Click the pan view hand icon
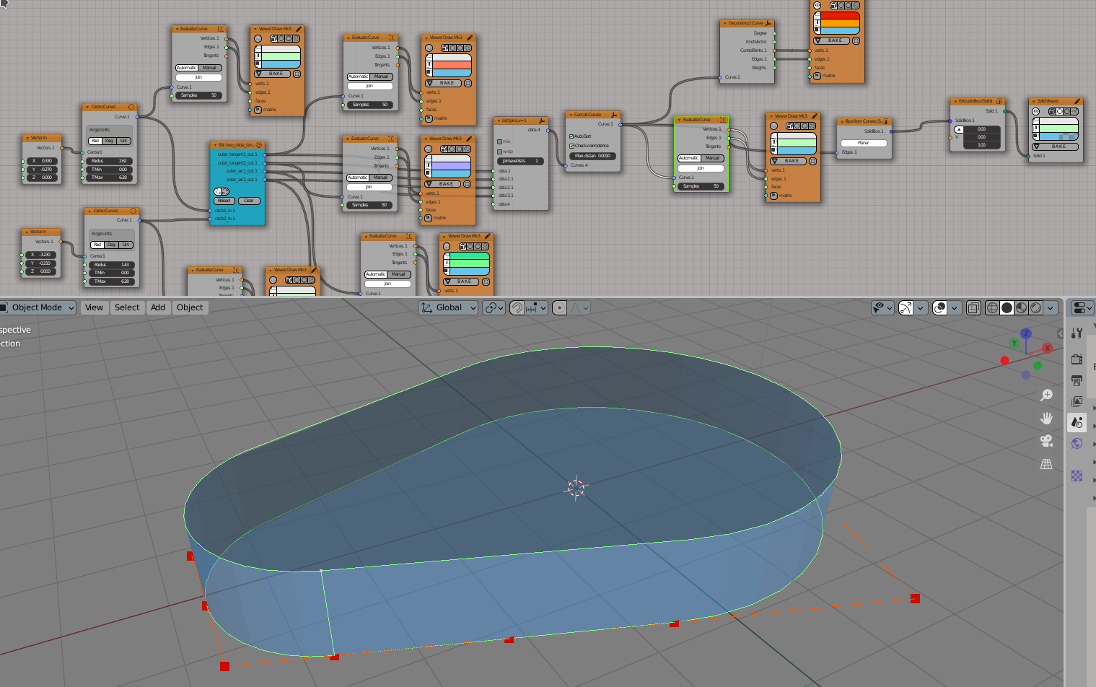 pyautogui.click(x=1046, y=418)
